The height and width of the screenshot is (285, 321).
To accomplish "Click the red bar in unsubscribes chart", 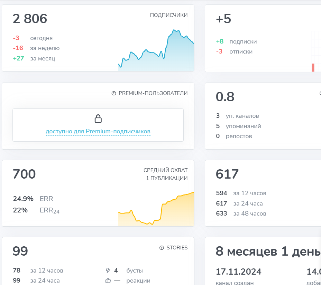I will pos(313,67).
